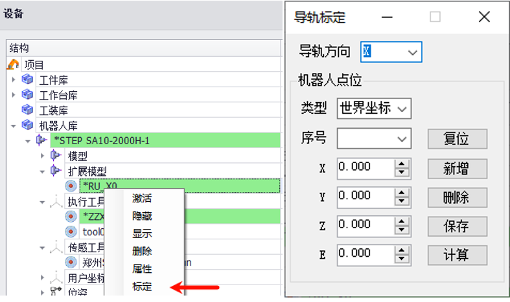
Task: Collapse the 机器人库 tree node
Action: click(x=14, y=125)
